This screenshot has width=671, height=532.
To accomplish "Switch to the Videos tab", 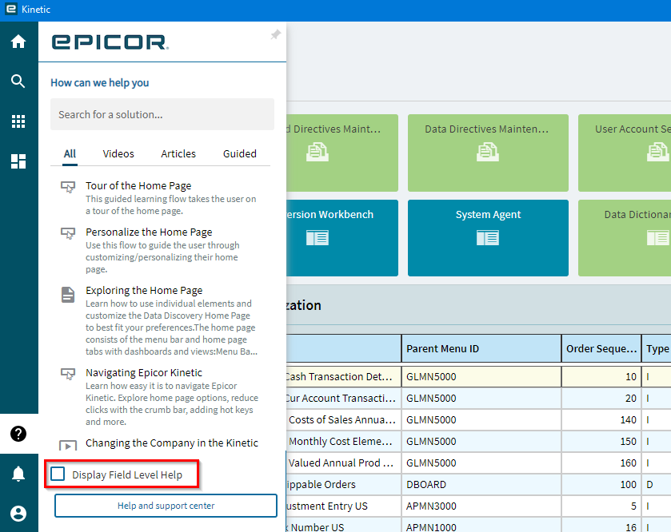I will (118, 154).
